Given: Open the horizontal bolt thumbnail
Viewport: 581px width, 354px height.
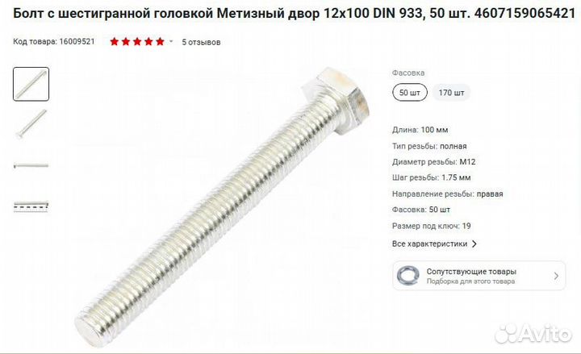Looking at the screenshot, I should click(31, 165).
